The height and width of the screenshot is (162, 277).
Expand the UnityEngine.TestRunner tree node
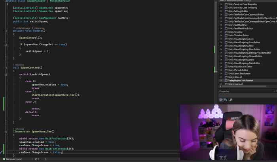pyautogui.click(x=221, y=80)
